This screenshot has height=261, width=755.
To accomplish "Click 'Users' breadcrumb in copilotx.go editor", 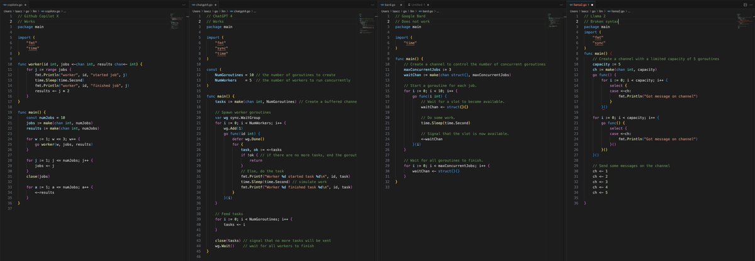I will (x=6, y=12).
